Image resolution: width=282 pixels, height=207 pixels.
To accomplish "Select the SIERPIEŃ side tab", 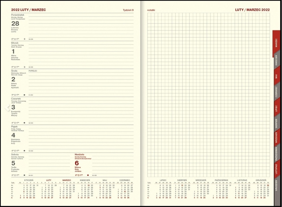I will [x=276, y=123].
